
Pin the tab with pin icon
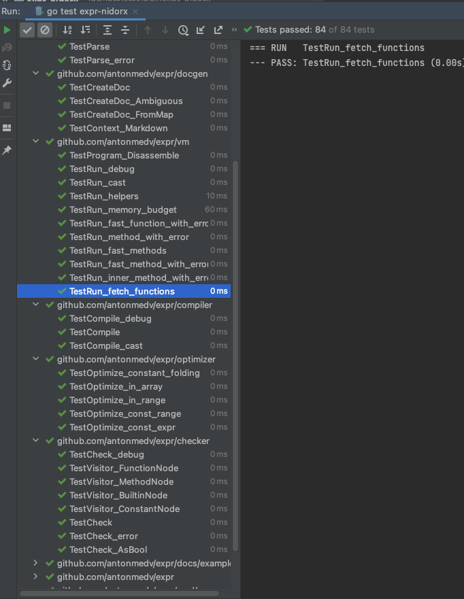pos(7,150)
